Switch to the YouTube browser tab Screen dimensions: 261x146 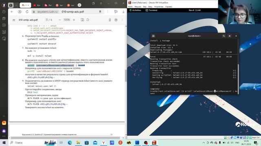pos(37,5)
